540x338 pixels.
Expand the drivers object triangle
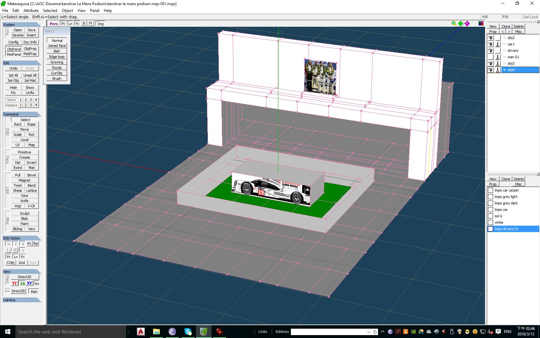505,51
